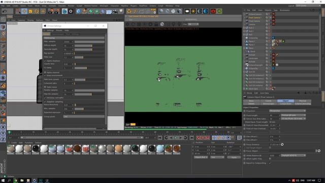Toggle Keep environment checkbox in Octane Settings

click(45, 75)
